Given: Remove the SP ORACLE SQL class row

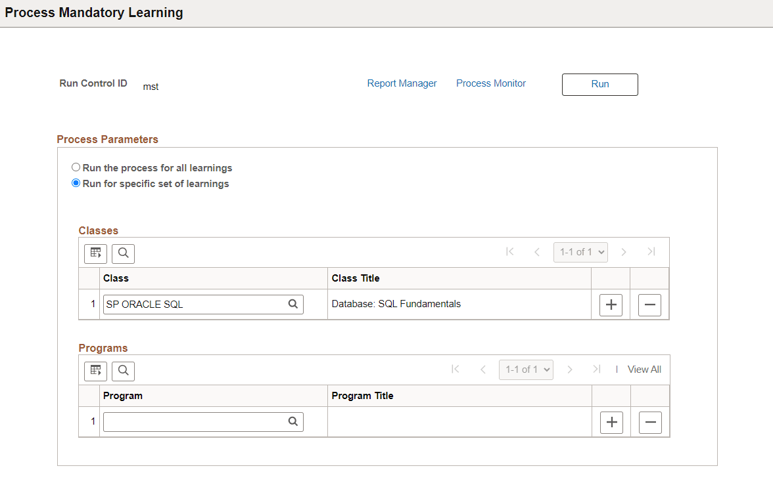Looking at the screenshot, I should pyautogui.click(x=649, y=305).
